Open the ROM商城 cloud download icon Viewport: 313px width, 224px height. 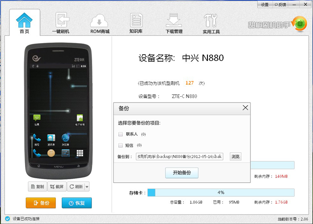point(99,21)
